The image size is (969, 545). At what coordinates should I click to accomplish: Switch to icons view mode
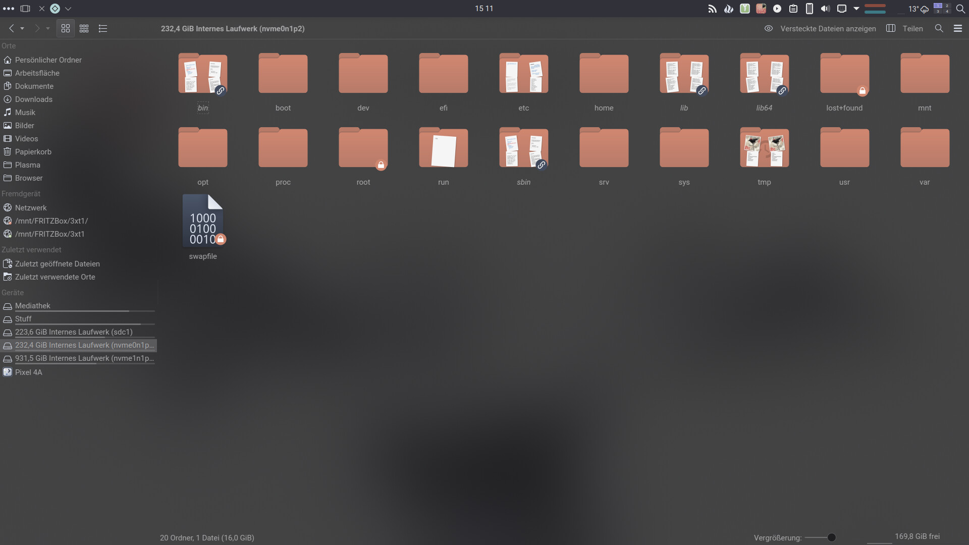(x=66, y=29)
